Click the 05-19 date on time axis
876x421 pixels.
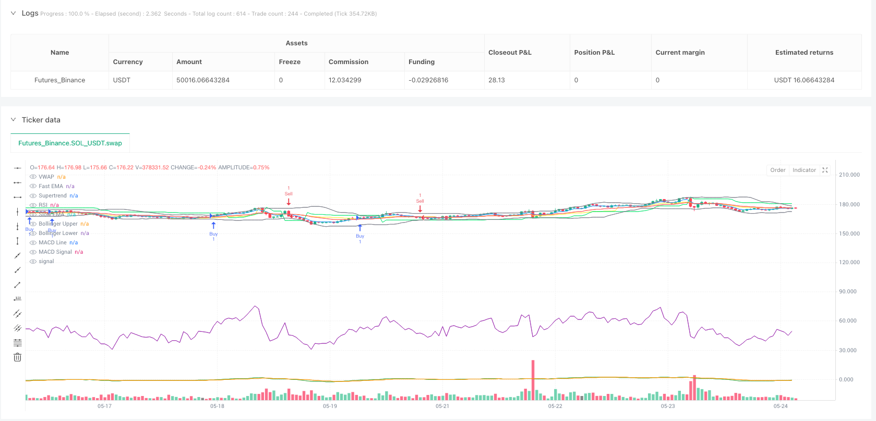(x=330, y=406)
